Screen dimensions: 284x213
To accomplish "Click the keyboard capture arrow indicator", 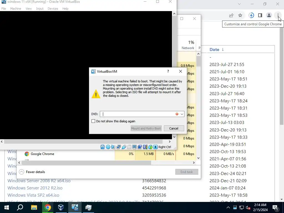I will click(155, 147).
